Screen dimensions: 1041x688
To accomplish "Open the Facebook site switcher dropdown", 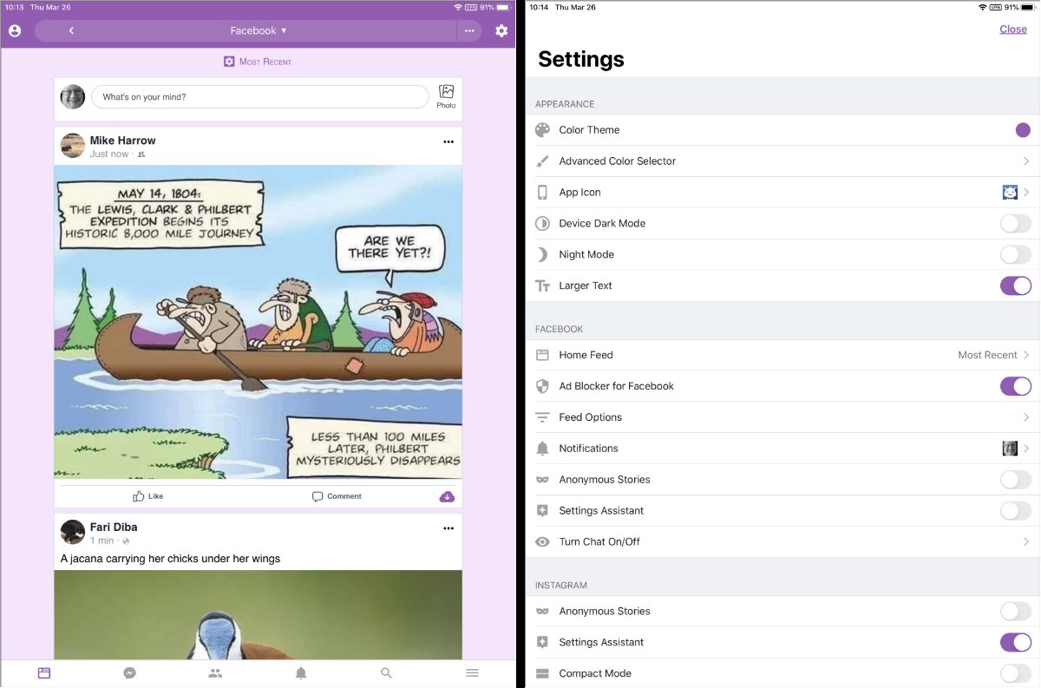I will 259,30.
